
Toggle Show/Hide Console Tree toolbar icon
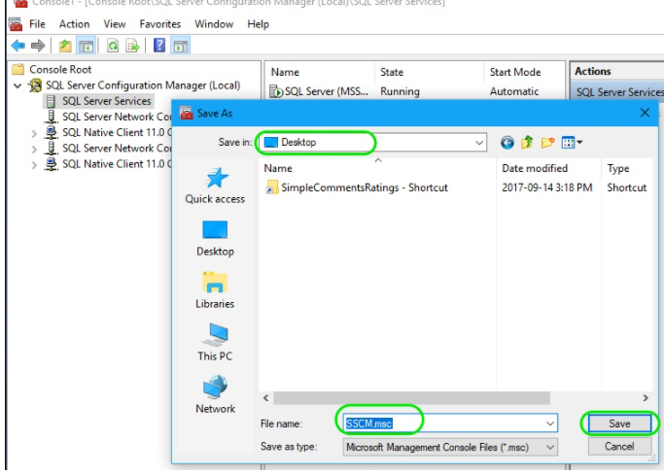point(87,46)
